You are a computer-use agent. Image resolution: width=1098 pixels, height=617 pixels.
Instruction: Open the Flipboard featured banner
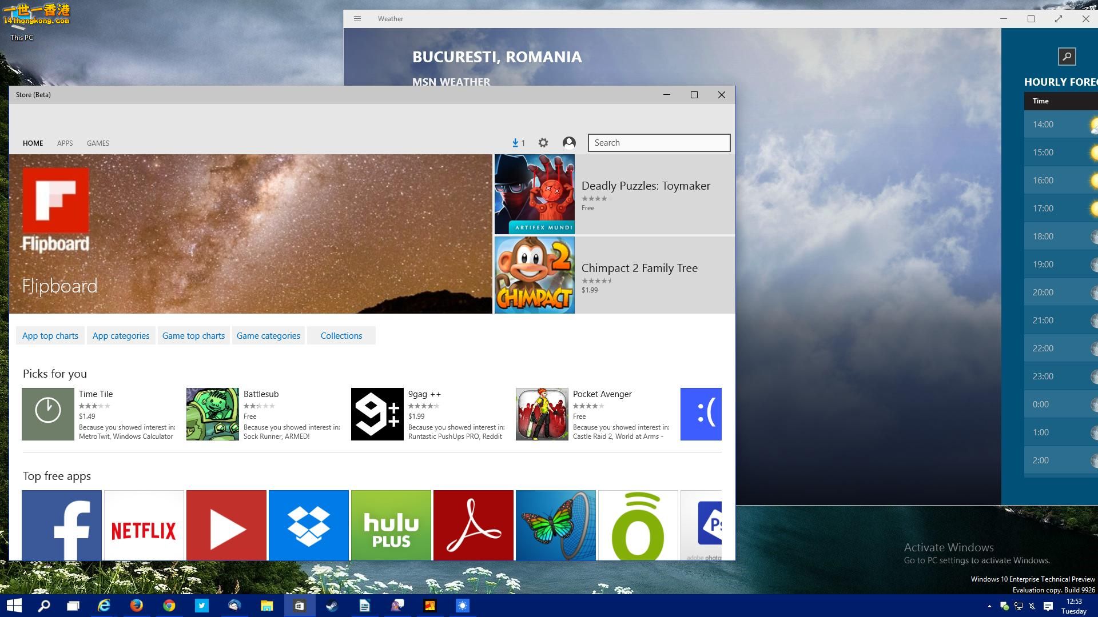pos(250,234)
